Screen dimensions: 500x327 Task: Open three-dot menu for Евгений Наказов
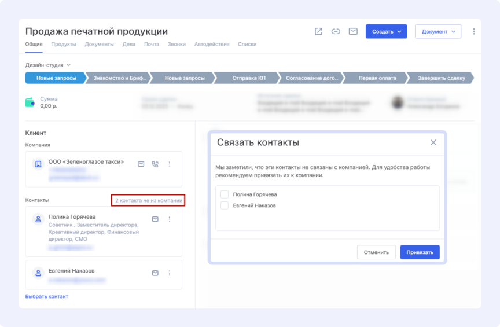tap(170, 273)
